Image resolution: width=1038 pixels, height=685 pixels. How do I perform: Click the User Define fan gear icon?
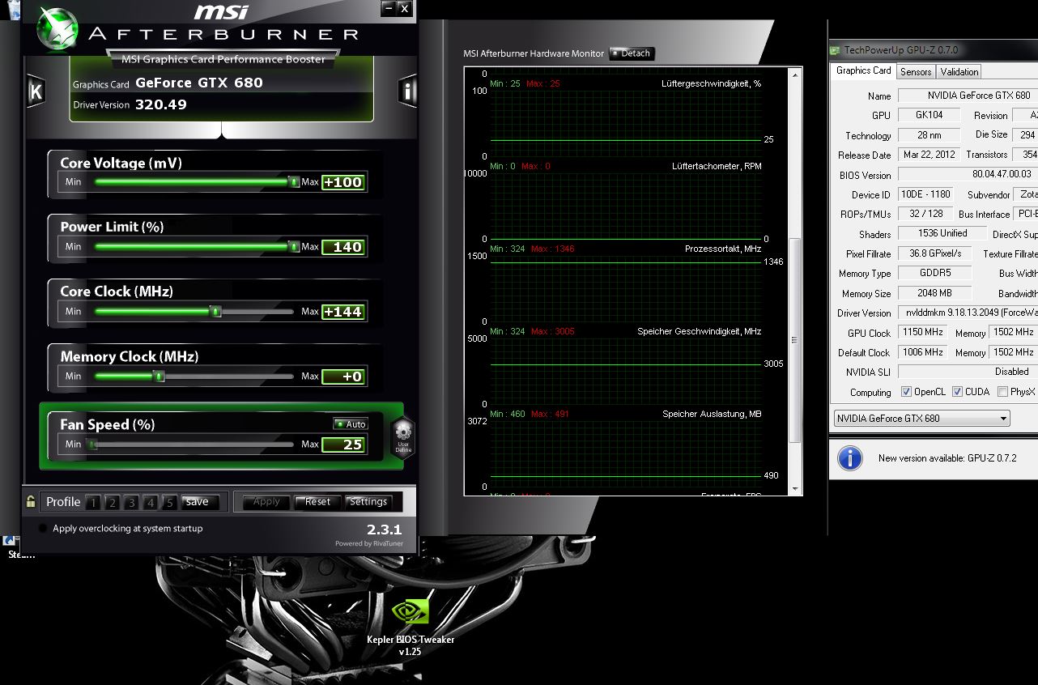pos(403,436)
